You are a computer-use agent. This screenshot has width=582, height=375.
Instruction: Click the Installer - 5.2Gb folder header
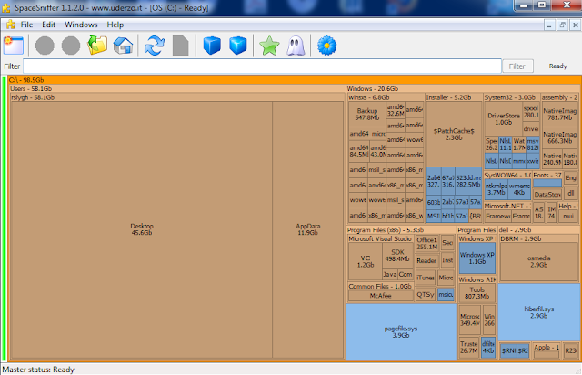point(454,97)
